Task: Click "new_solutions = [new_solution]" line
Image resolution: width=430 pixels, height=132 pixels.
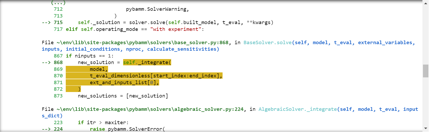Action: click(123, 96)
